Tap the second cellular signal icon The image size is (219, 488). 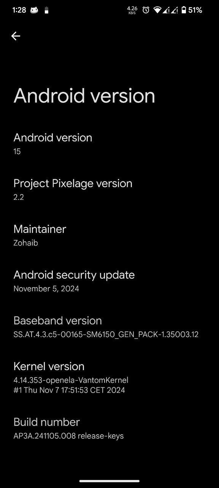click(x=174, y=10)
